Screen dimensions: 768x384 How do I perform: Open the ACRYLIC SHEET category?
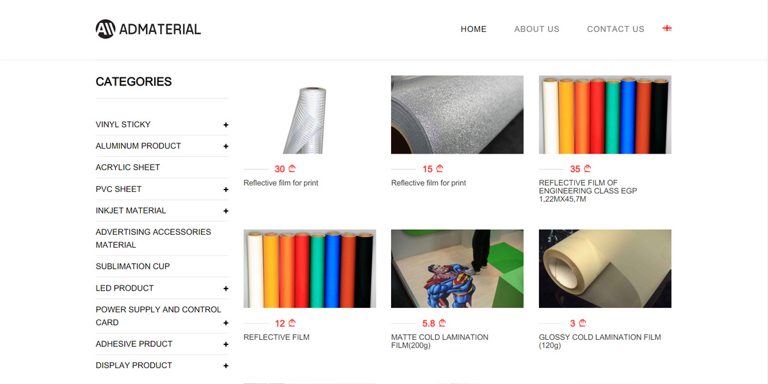[128, 167]
